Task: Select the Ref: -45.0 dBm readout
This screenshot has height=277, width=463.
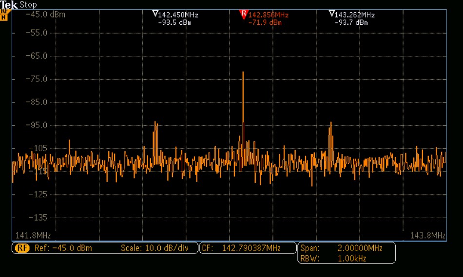Action: point(63,248)
